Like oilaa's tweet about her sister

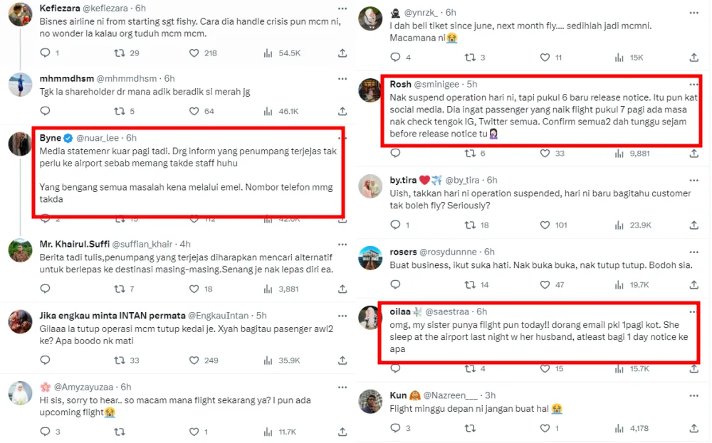pos(543,368)
